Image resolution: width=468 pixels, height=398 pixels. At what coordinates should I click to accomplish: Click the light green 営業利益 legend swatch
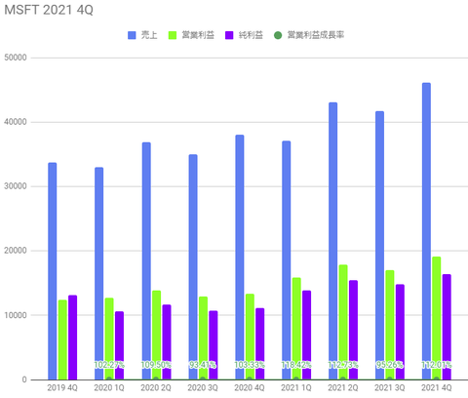tap(173, 35)
